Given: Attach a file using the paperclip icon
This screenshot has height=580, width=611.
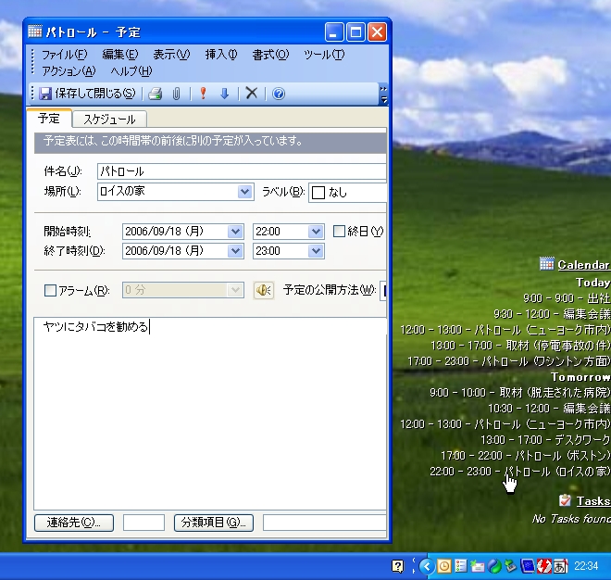Looking at the screenshot, I should [176, 94].
